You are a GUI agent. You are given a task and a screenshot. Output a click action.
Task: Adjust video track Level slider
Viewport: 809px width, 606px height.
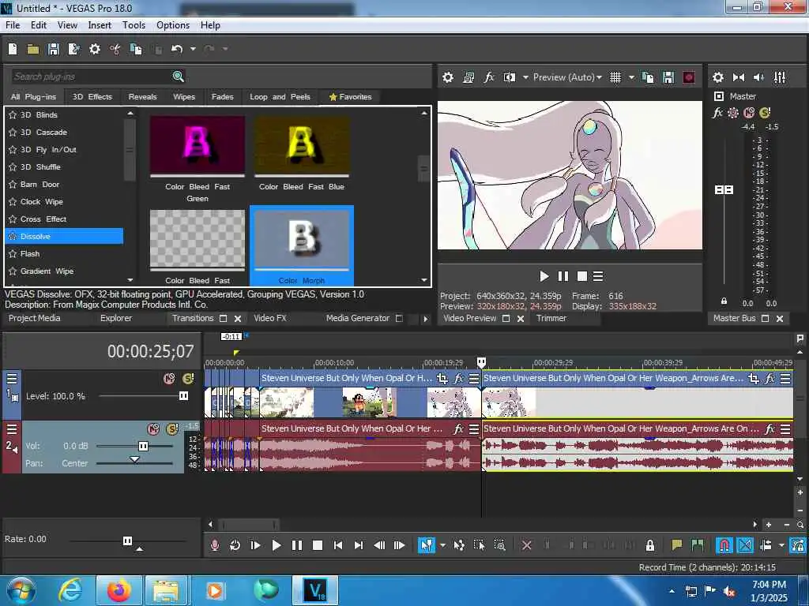pos(183,396)
